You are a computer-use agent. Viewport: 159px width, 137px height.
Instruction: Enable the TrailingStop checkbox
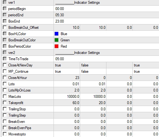[5, 109]
